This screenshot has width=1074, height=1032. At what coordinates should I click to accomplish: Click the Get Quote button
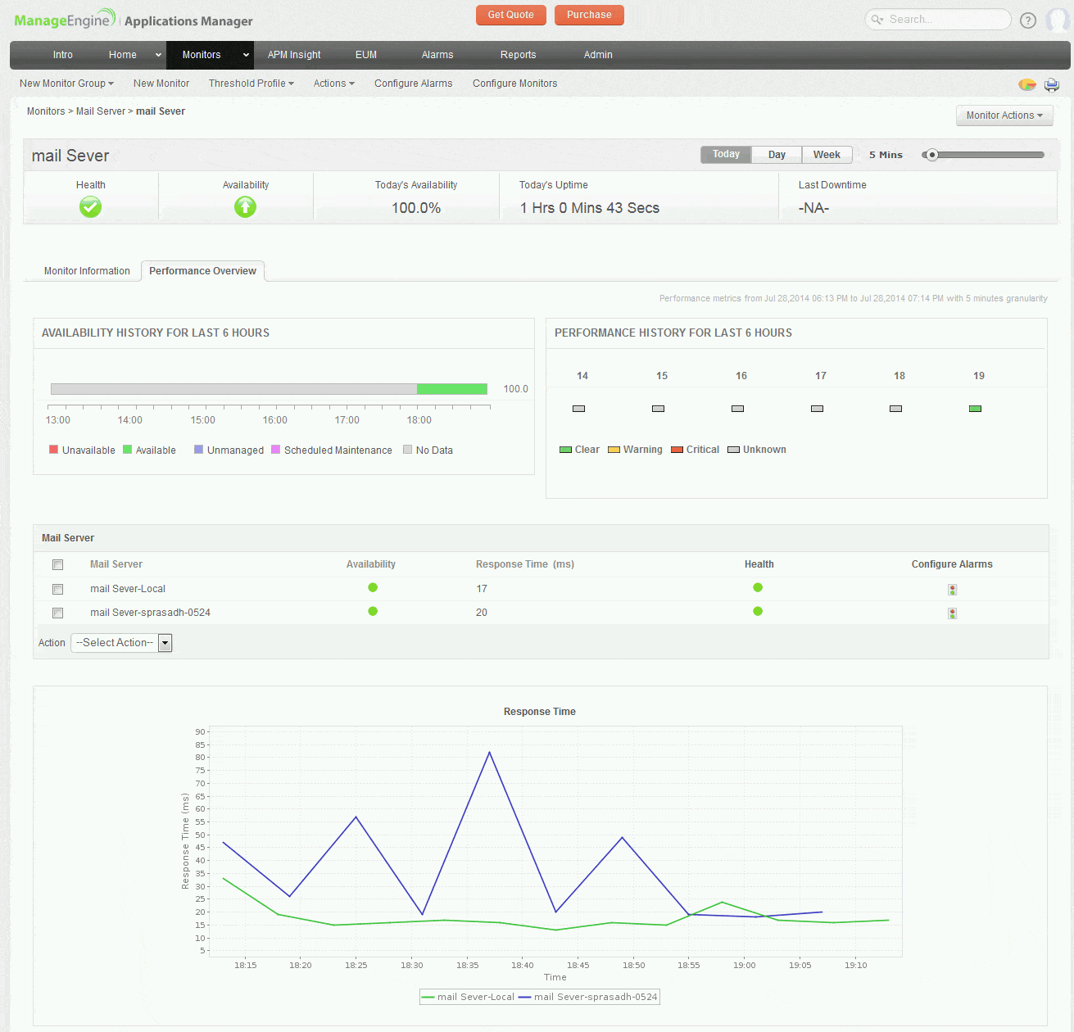[510, 15]
